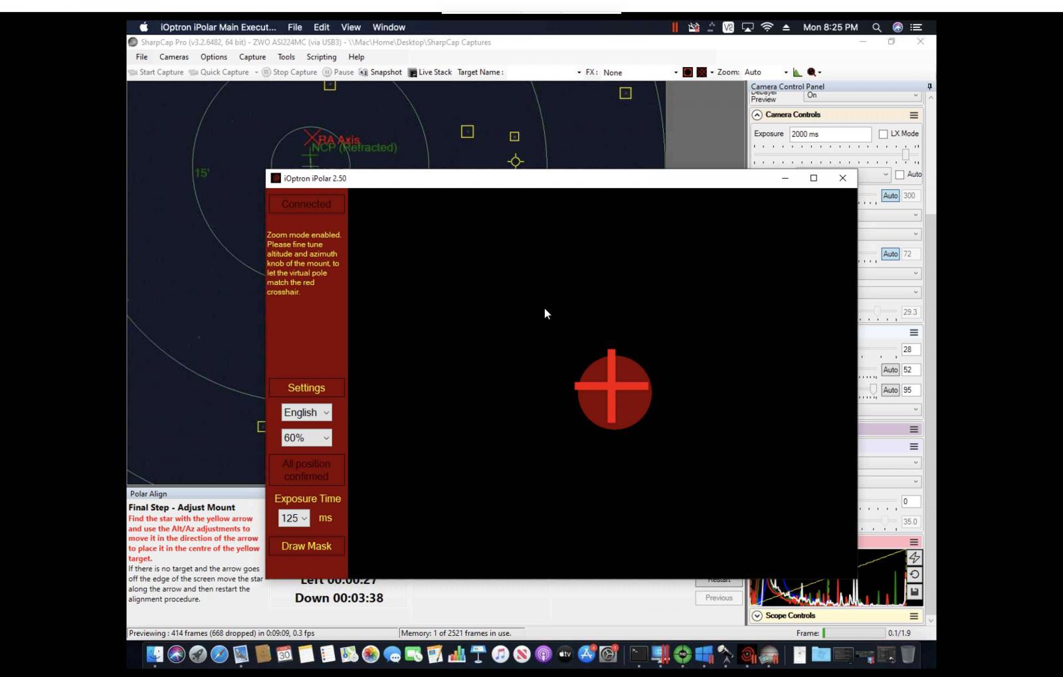
Task: Toggle the red circle reticule icon
Action: pyautogui.click(x=688, y=72)
